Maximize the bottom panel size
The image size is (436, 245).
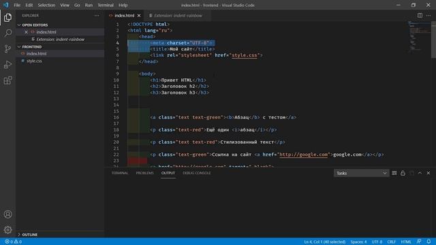[x=420, y=173]
